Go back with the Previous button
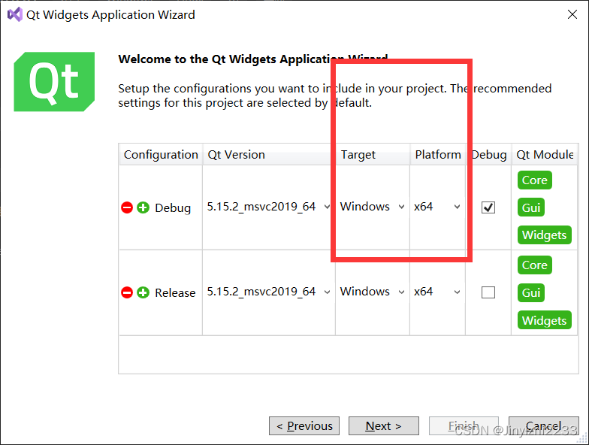This screenshot has height=445, width=589. [304, 425]
